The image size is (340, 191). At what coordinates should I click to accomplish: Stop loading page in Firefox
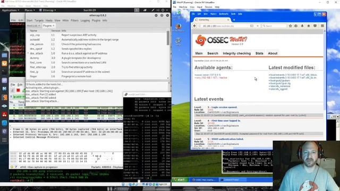(x=257, y=26)
